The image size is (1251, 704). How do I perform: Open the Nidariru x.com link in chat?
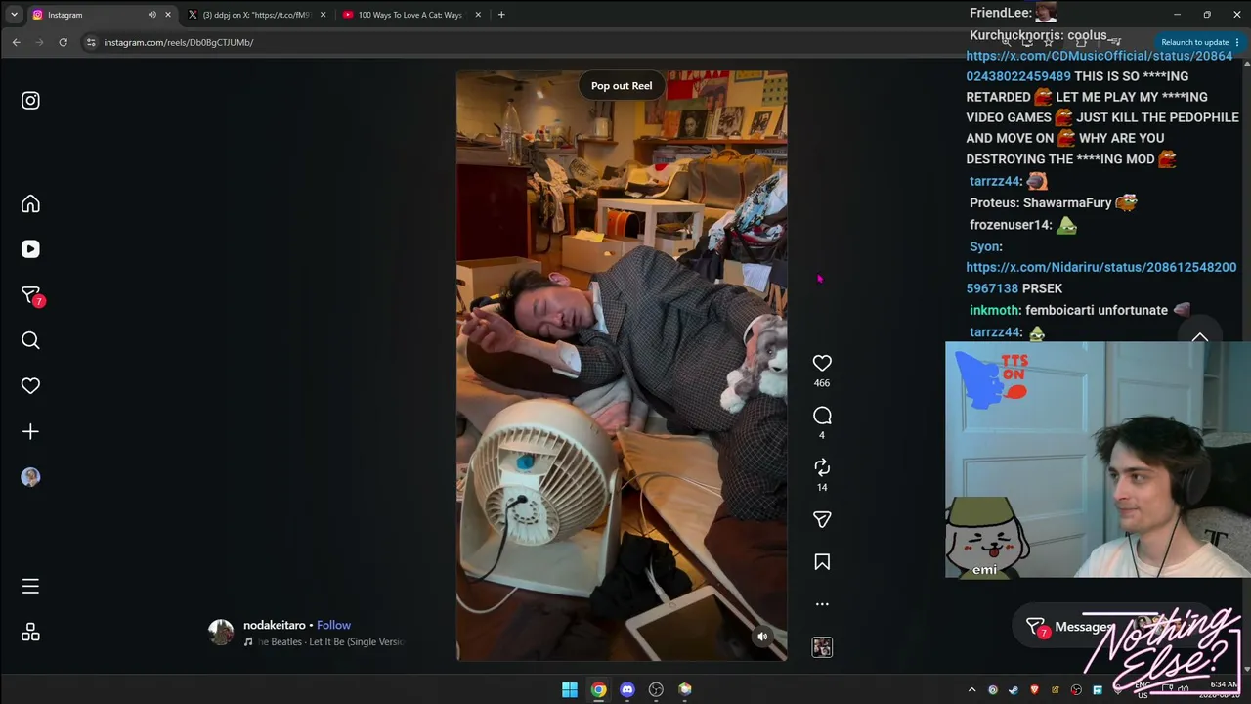[1101, 278]
